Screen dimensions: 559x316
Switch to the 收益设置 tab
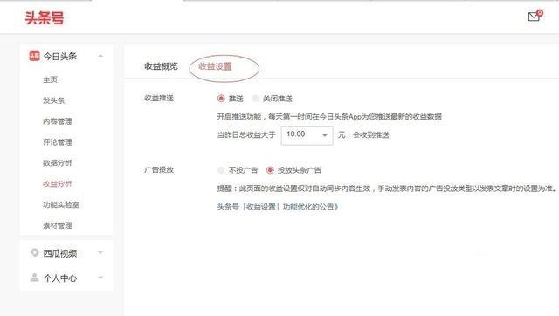[x=215, y=66]
